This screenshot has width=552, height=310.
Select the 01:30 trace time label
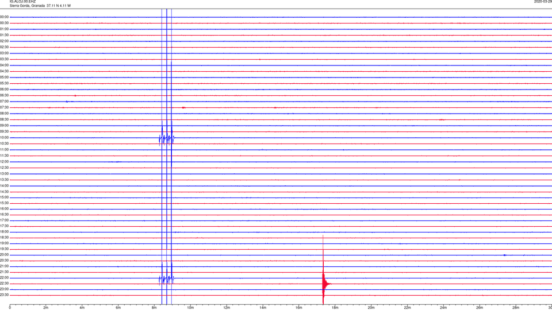(5, 35)
